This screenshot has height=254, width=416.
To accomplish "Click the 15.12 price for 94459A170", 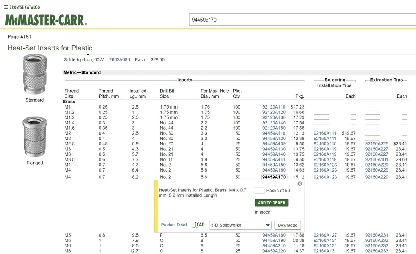I will 299,177.
